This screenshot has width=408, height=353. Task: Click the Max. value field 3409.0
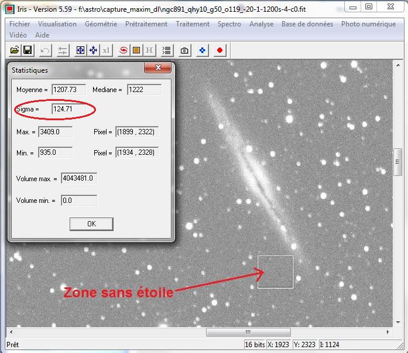55,132
